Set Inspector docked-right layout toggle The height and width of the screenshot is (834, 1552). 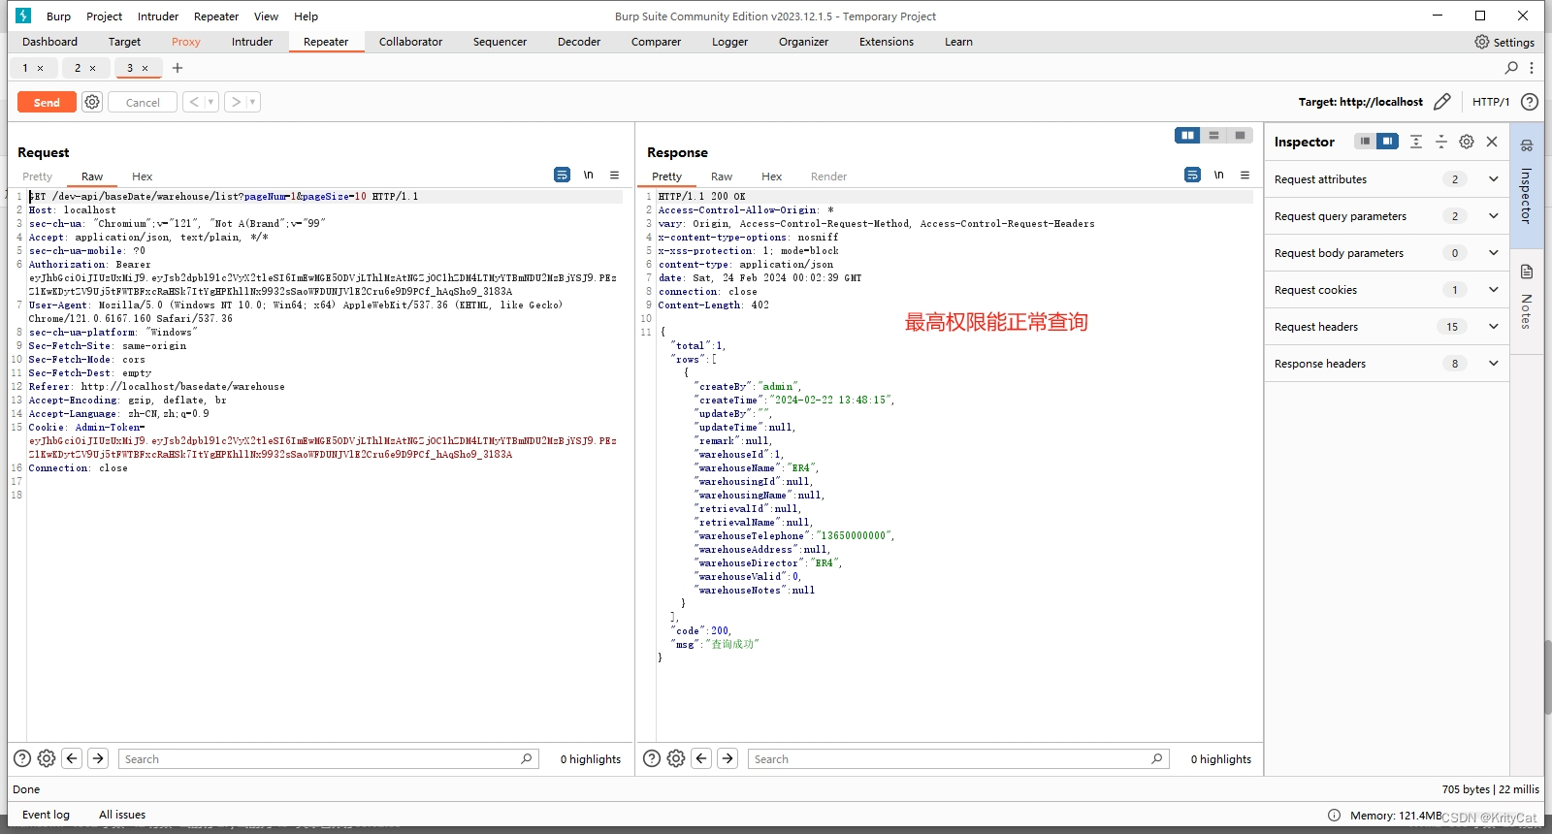1388,142
